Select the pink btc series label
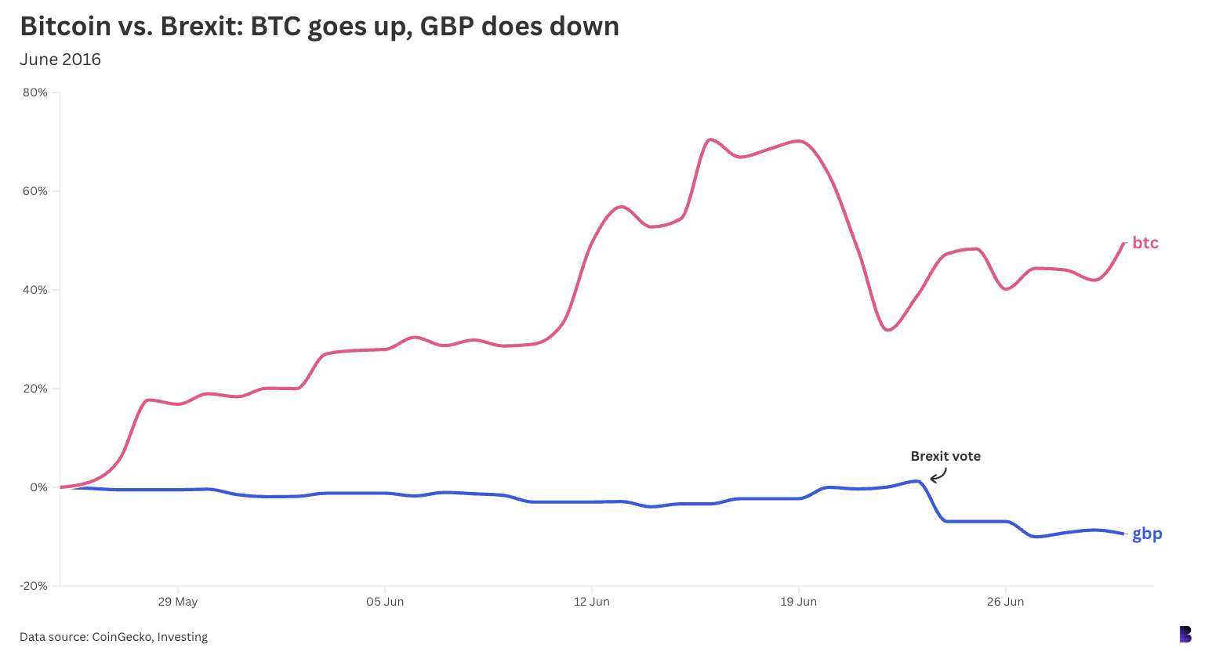Viewport: 1212px width, 655px height. point(1145,243)
